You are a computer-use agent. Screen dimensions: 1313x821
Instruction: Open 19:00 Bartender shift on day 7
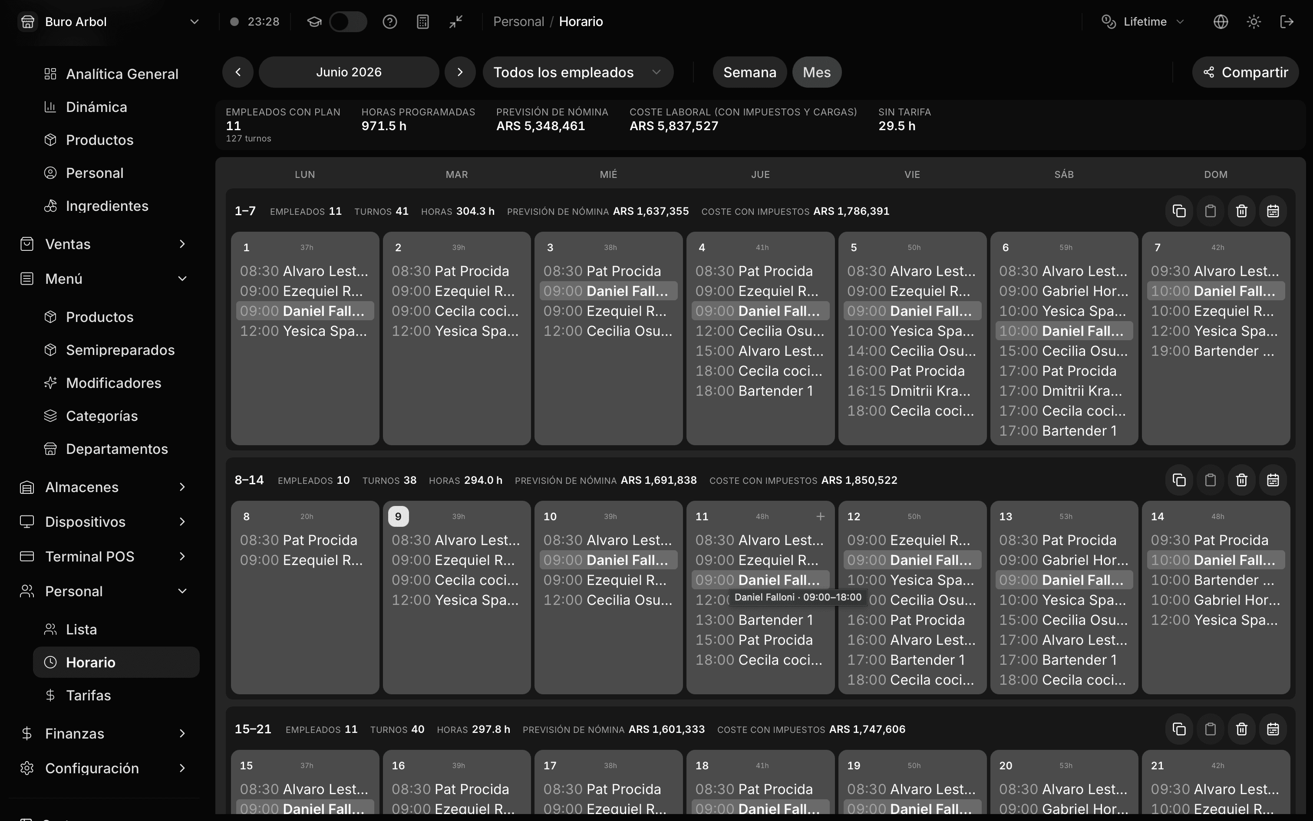1216,351
